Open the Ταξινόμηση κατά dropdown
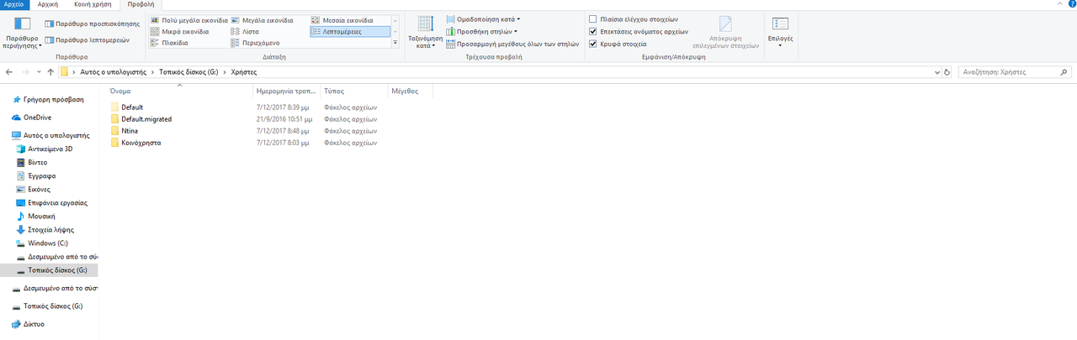The width and height of the screenshot is (1077, 340). click(x=426, y=32)
